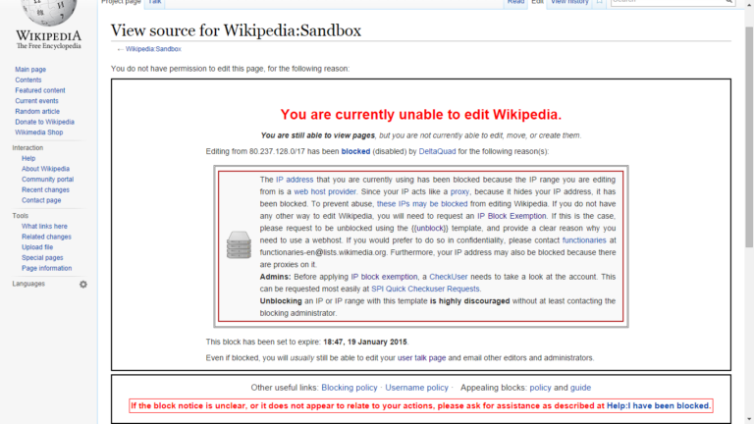Open the 'user talk page' link
Image resolution: width=754 pixels, height=424 pixels.
[422, 358]
